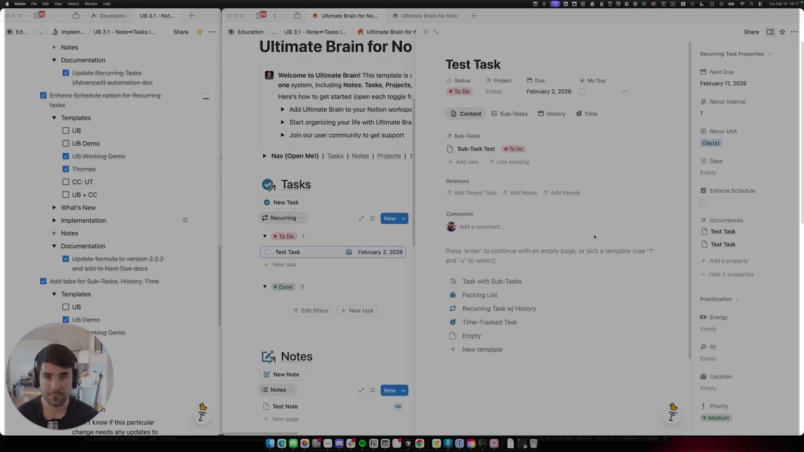
Task: Open new tab plus icon in left window
Action: pyautogui.click(x=192, y=16)
